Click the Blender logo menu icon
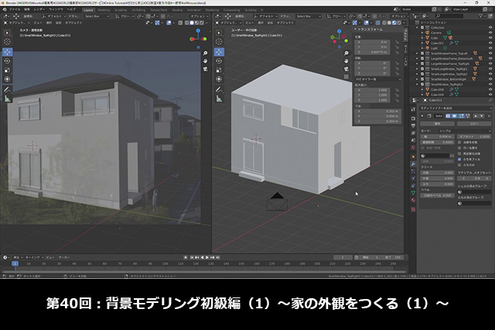Screen dimensions: 495x330 click(5, 9)
